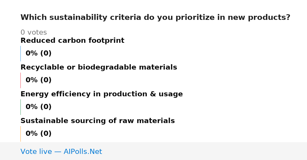Click the red Recyclable materials bar
Viewport: 307px width, 160px height.
[x=20, y=80]
